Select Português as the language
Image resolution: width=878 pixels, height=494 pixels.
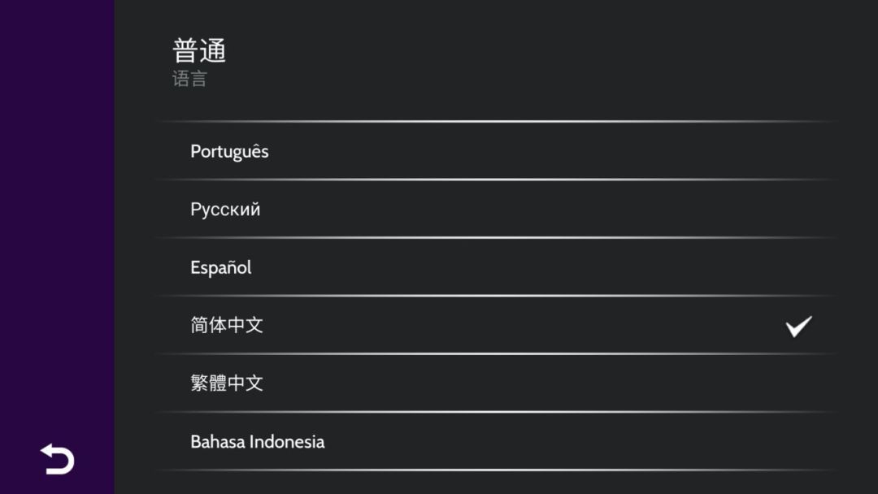229,152
